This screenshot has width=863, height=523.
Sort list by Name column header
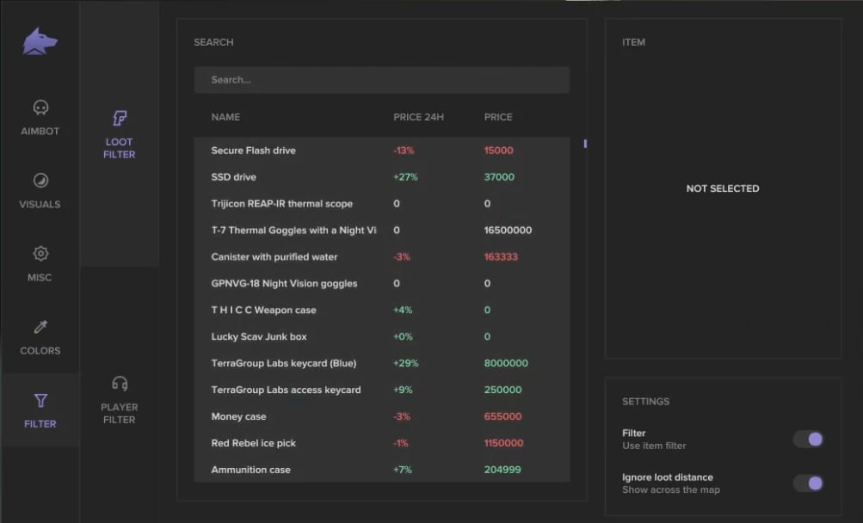(225, 117)
